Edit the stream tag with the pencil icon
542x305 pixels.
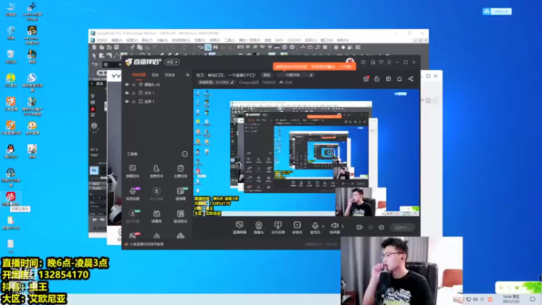tap(311, 75)
